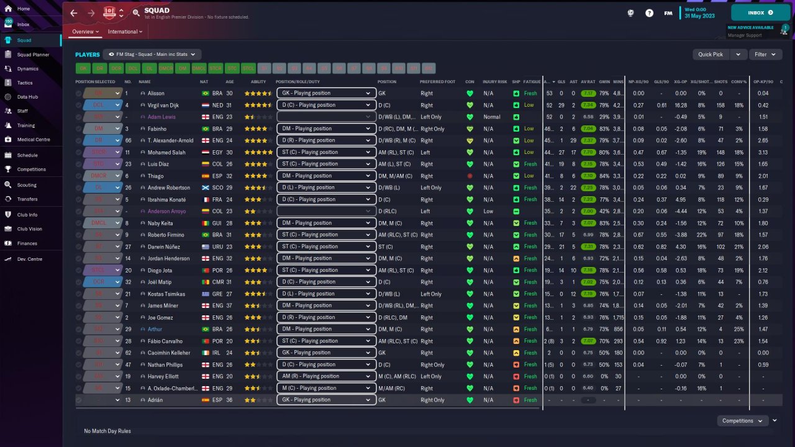Select the GK position slot button
Viewport: 795px width, 447px height.
pos(83,68)
